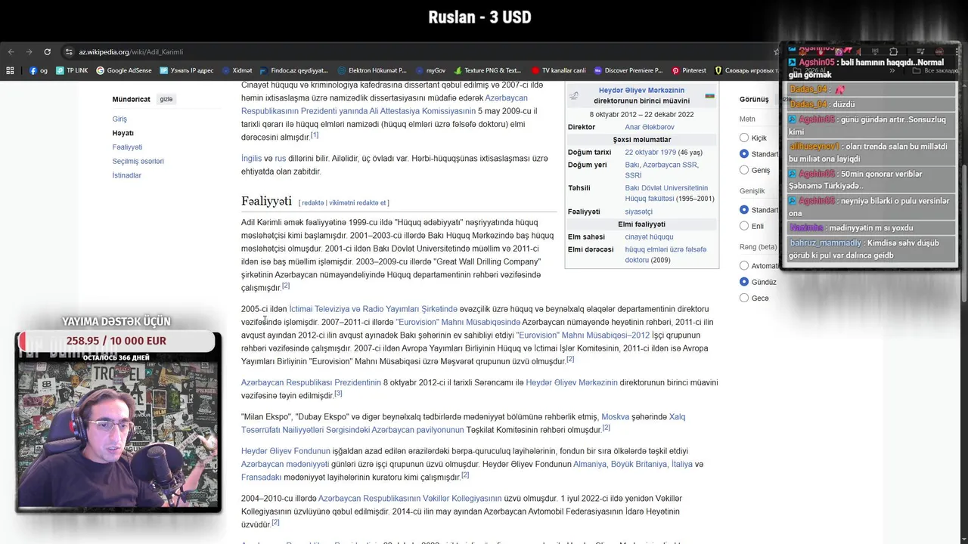Open the Discover Premiere bookmark

point(628,70)
